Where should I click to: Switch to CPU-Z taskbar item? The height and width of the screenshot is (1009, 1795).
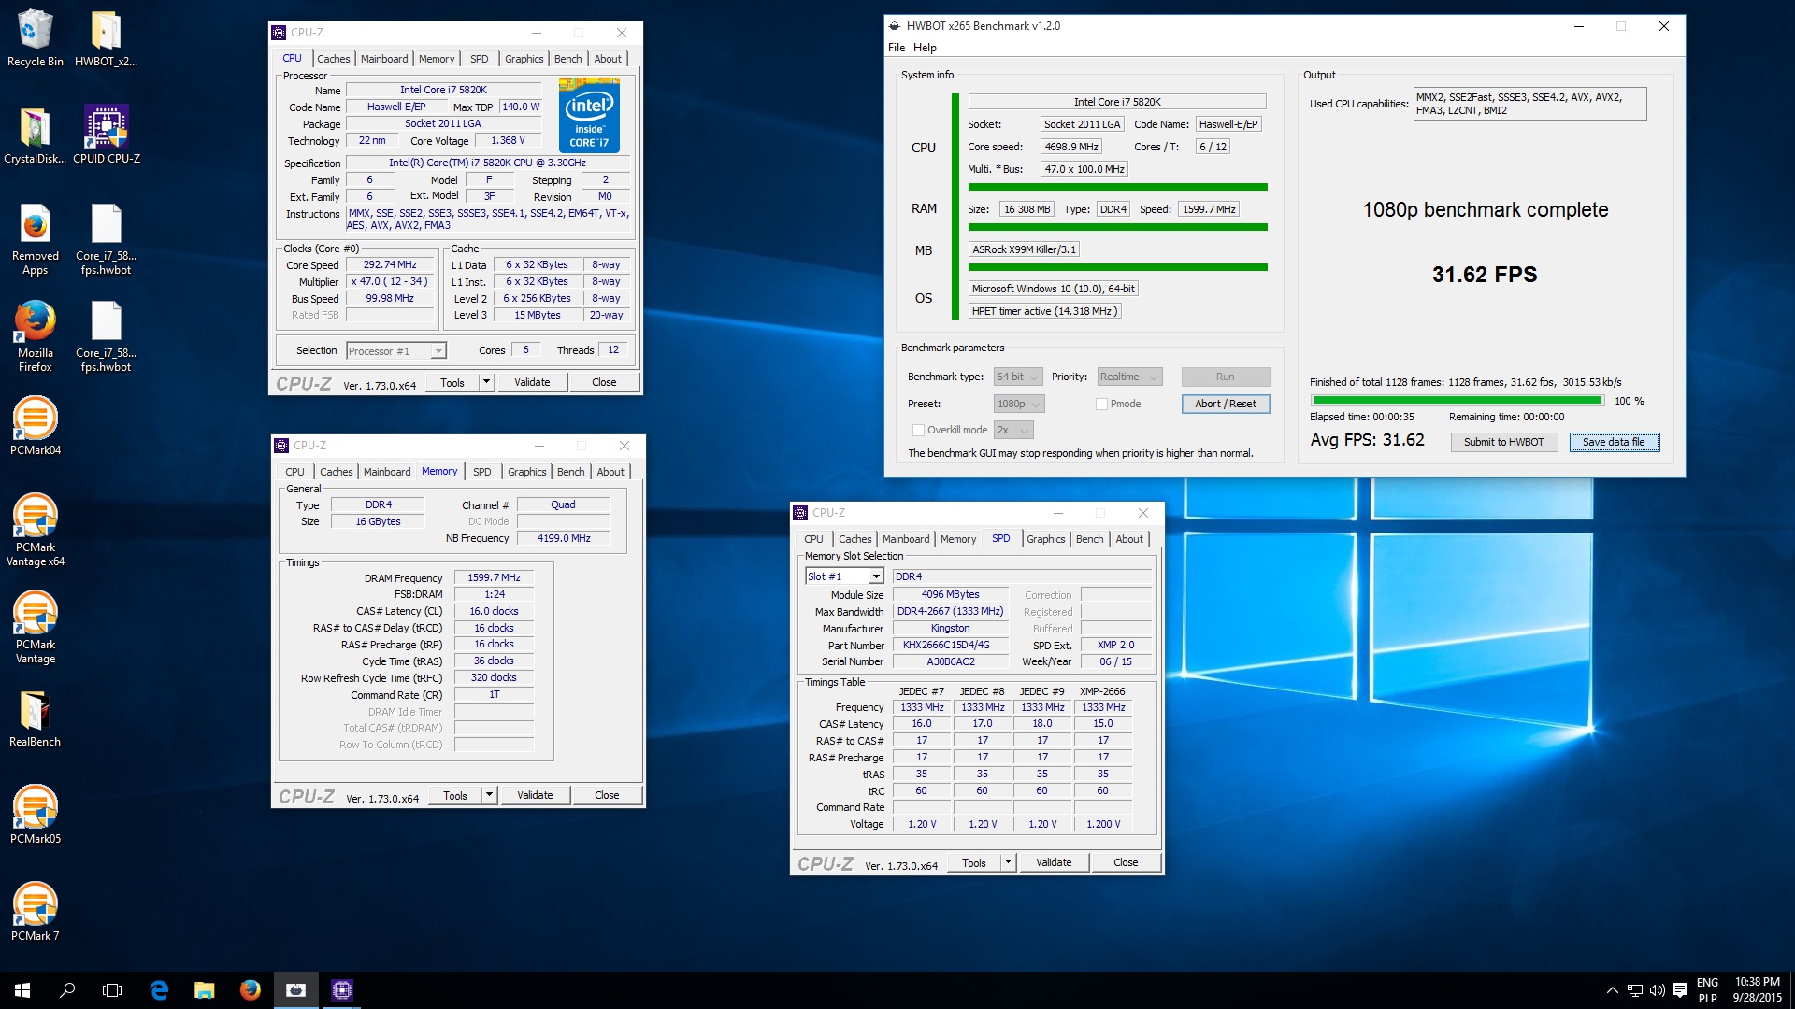[x=341, y=990]
